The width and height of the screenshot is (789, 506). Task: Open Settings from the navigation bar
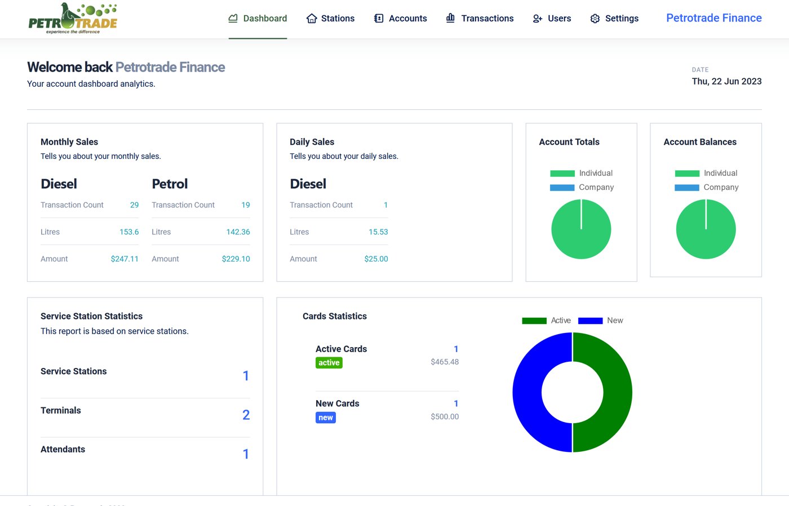click(x=614, y=19)
